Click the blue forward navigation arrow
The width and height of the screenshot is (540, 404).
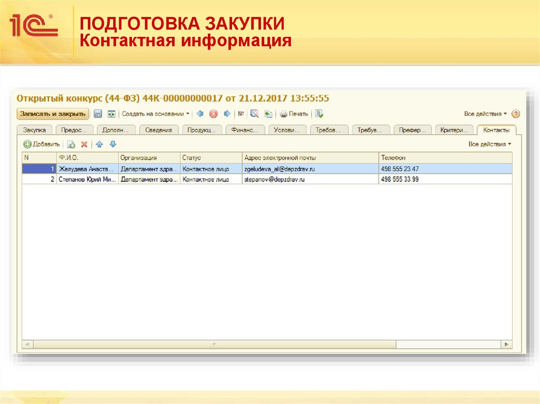point(226,113)
